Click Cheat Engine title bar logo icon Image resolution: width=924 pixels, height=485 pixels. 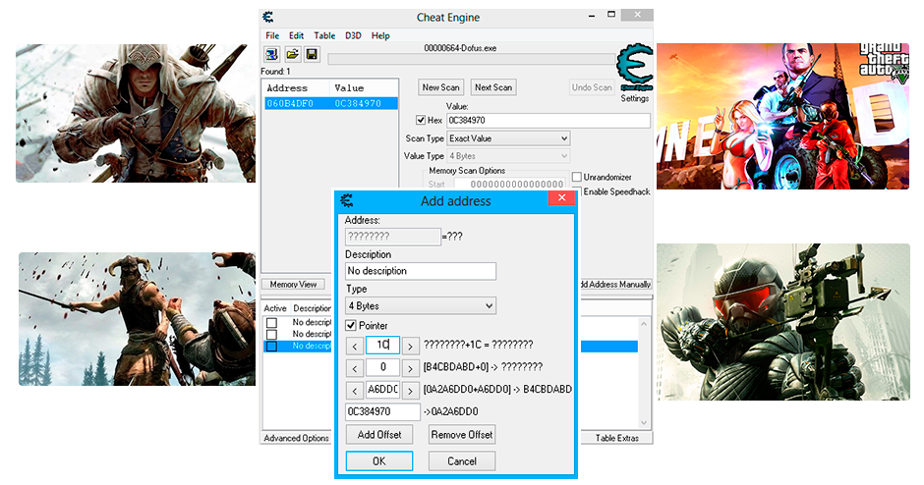[268, 17]
